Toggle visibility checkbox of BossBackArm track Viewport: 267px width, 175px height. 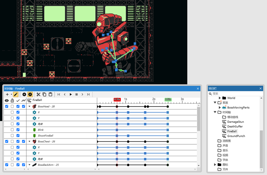click(x=7, y=165)
